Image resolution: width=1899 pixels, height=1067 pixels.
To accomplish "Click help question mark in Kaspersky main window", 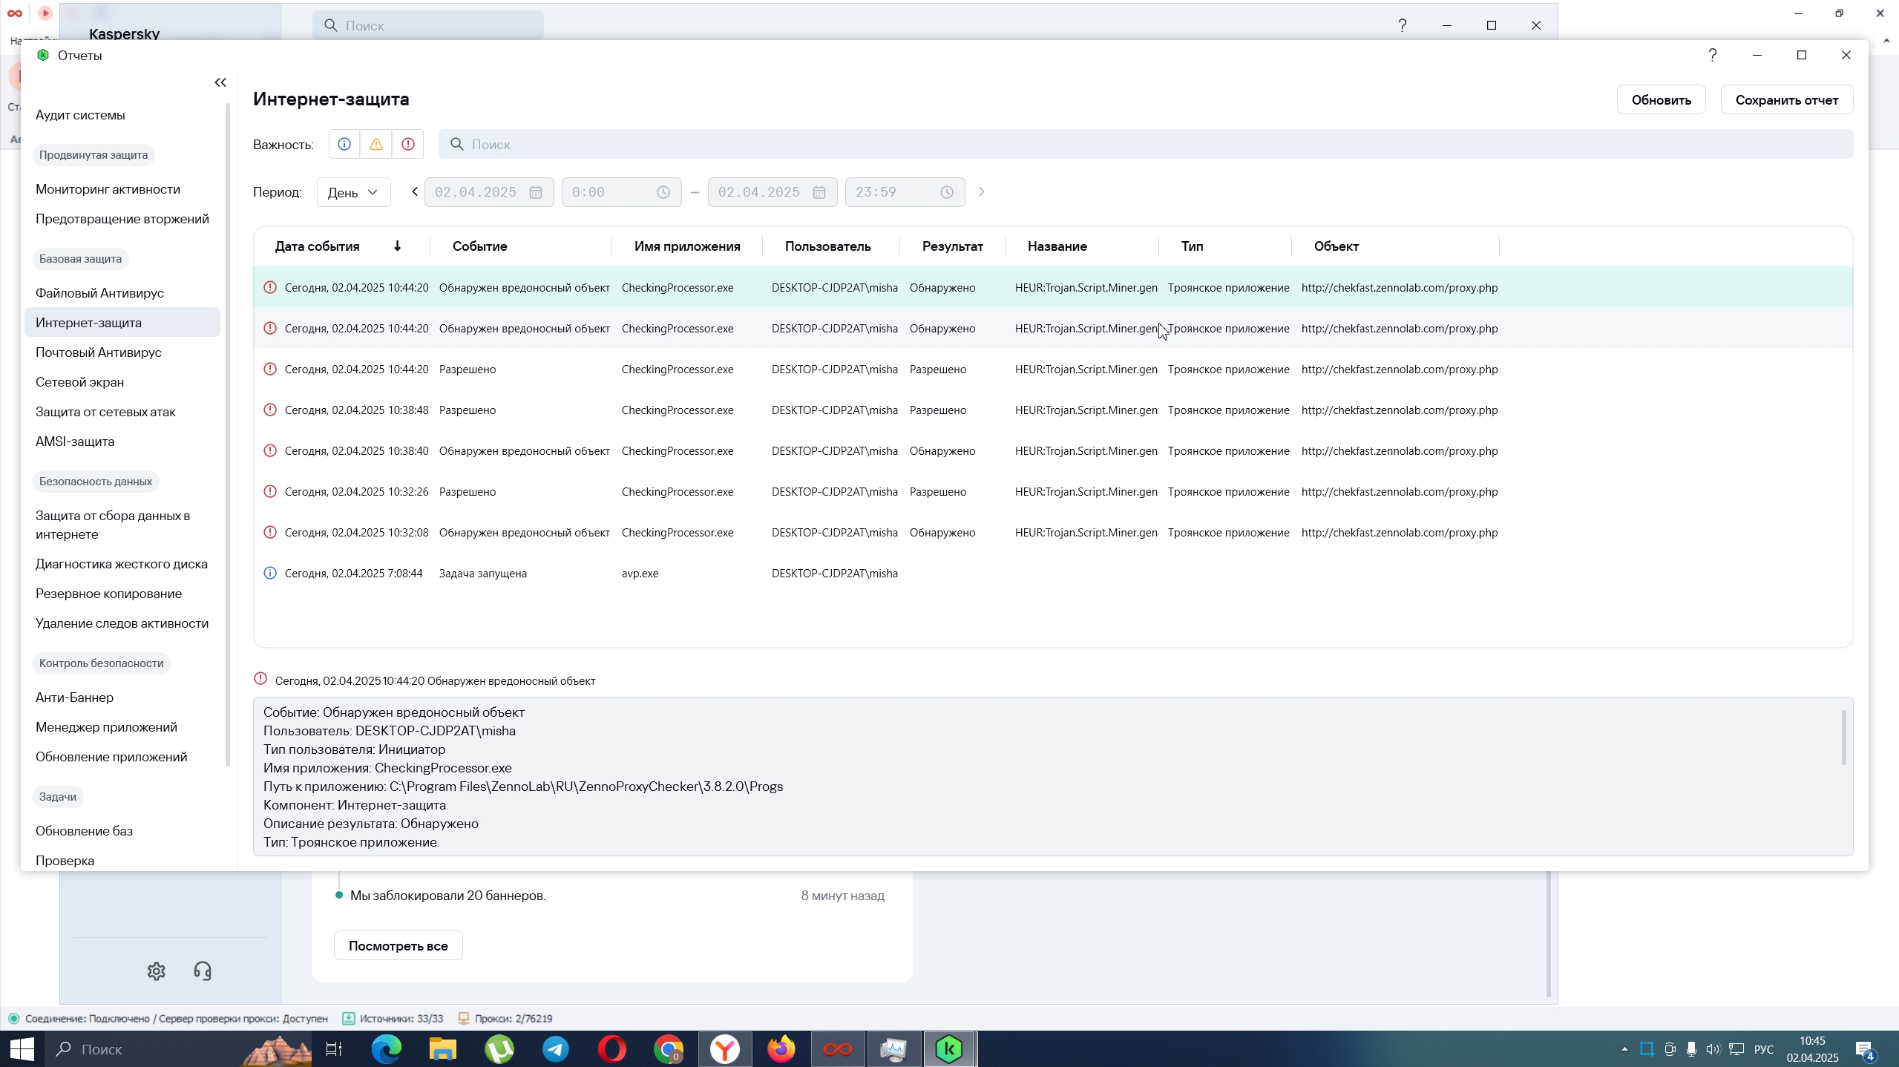I will coord(1403,25).
